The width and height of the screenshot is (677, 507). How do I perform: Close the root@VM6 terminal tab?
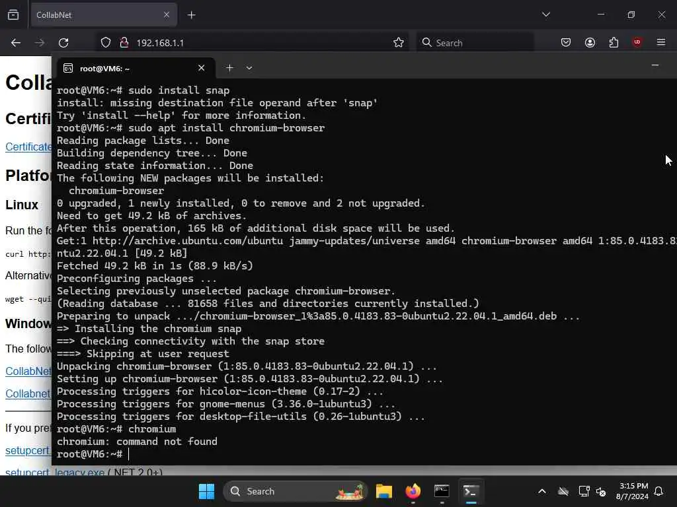201,68
